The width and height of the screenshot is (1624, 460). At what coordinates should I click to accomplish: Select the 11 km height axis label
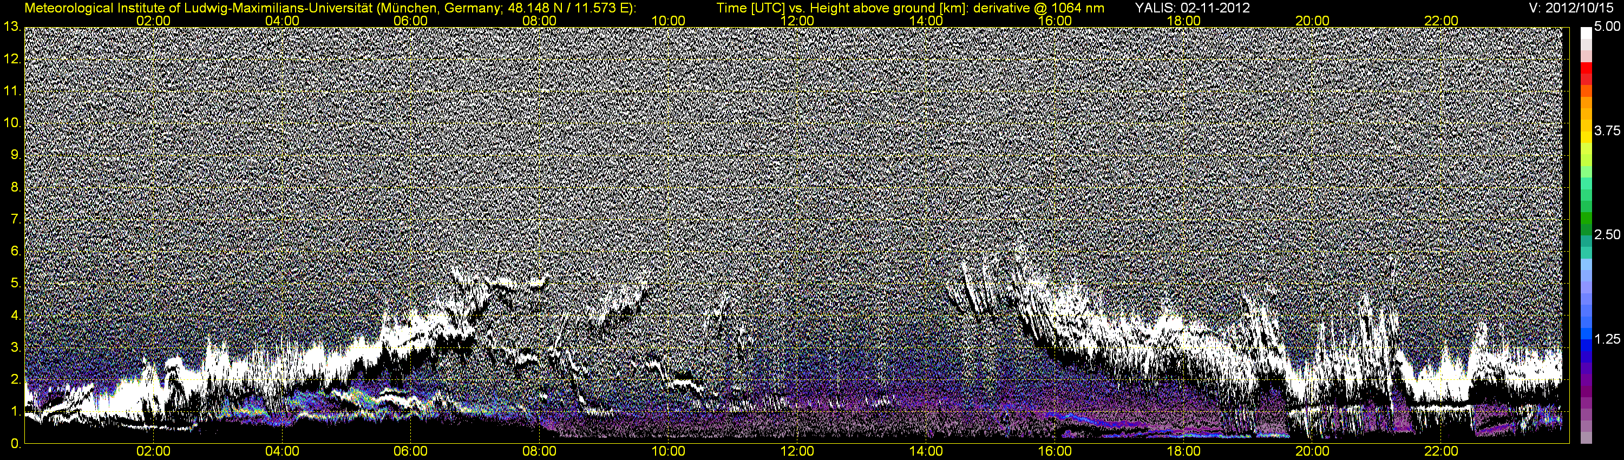click(x=11, y=91)
